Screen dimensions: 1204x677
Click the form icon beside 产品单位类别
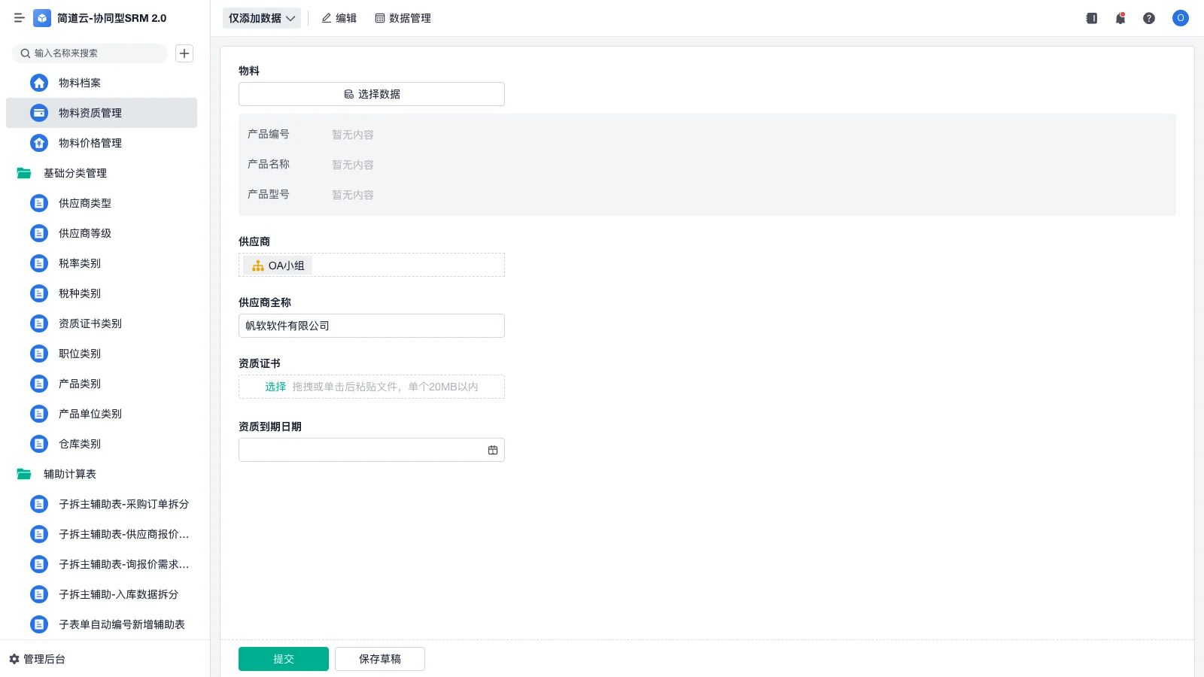[x=39, y=414]
